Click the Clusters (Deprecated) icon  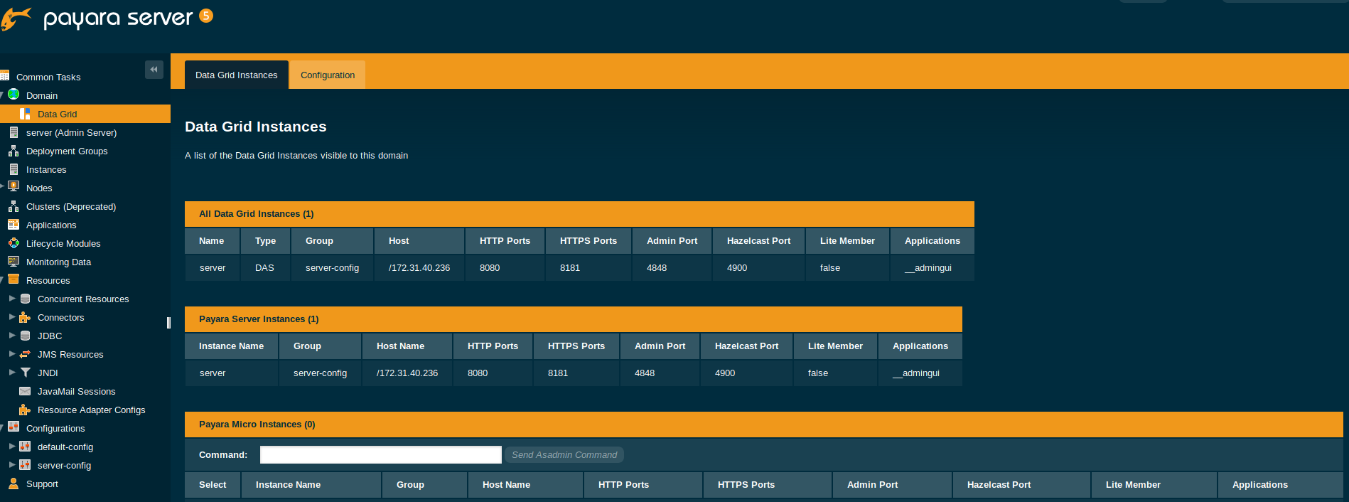[x=14, y=206]
